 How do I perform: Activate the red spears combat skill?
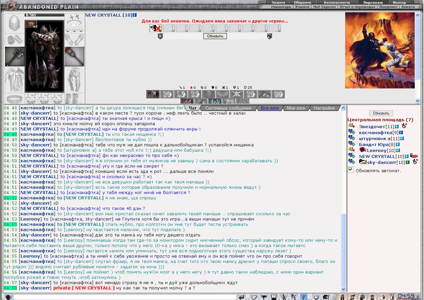coord(187,101)
